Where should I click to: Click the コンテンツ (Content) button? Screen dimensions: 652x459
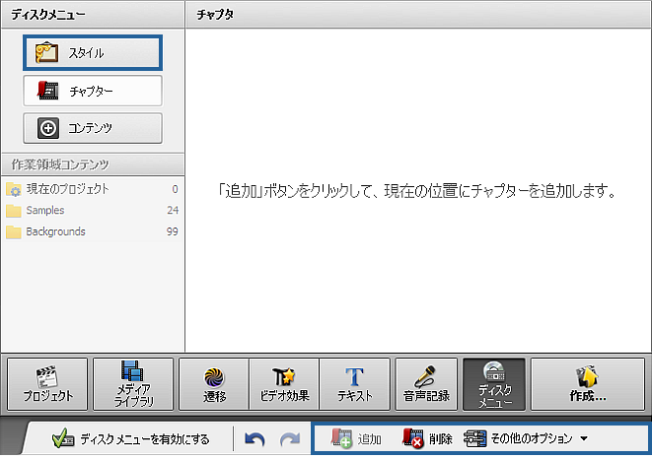(93, 128)
